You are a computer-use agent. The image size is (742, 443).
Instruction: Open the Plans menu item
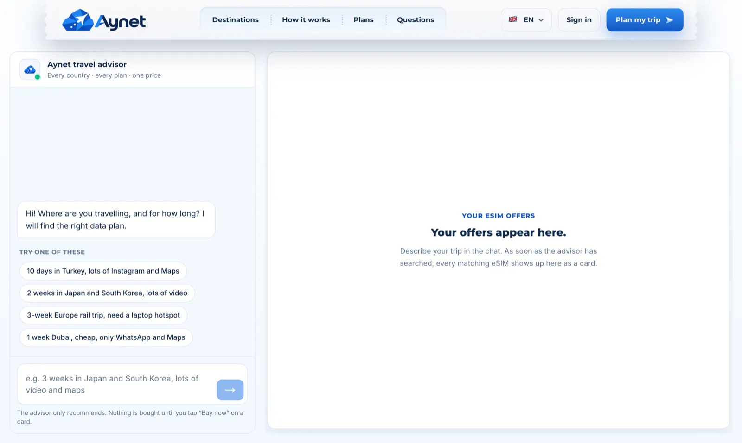pyautogui.click(x=364, y=20)
